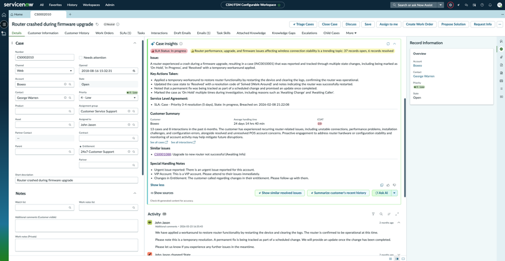
Task: Open the Priority dropdown
Action: click(108, 98)
